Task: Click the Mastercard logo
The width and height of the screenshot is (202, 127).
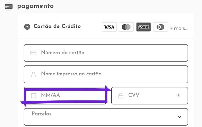Action: (126, 27)
